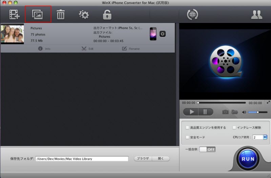Open output profile settings gear beside iPhone
The height and width of the screenshot is (178, 271).
pyautogui.click(x=163, y=34)
